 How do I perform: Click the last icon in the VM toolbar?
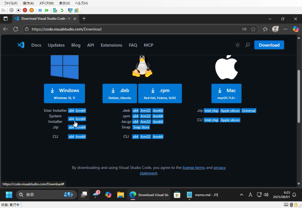coord(77,10)
